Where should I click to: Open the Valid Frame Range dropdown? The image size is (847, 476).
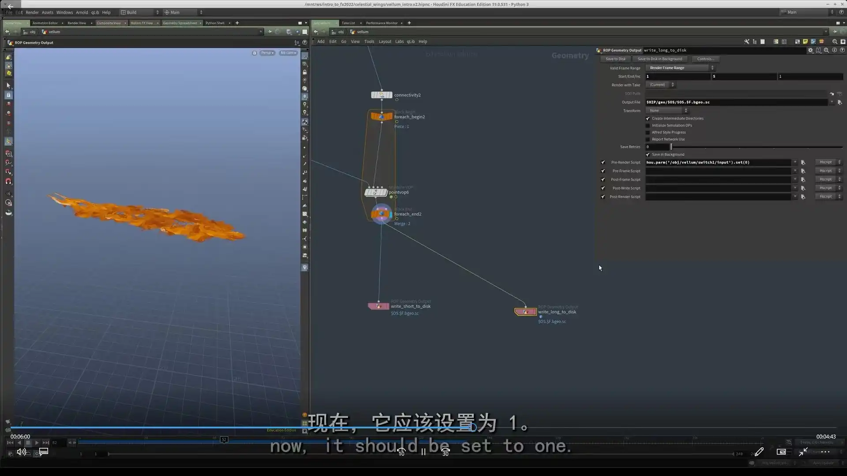tap(680, 68)
